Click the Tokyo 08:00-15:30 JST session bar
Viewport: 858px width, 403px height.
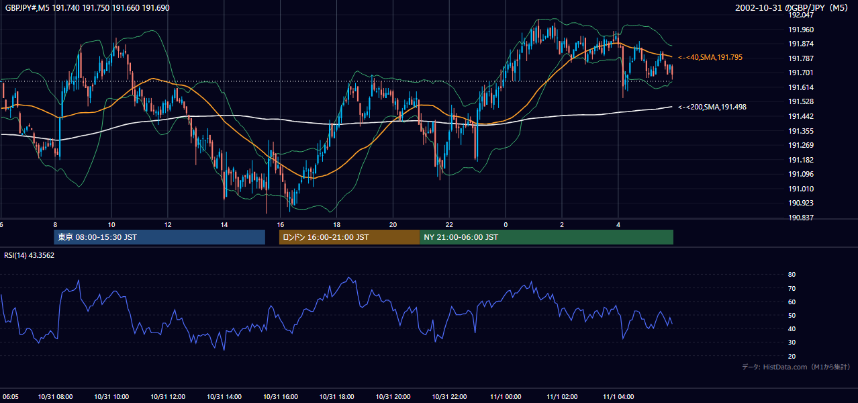pyautogui.click(x=160, y=237)
